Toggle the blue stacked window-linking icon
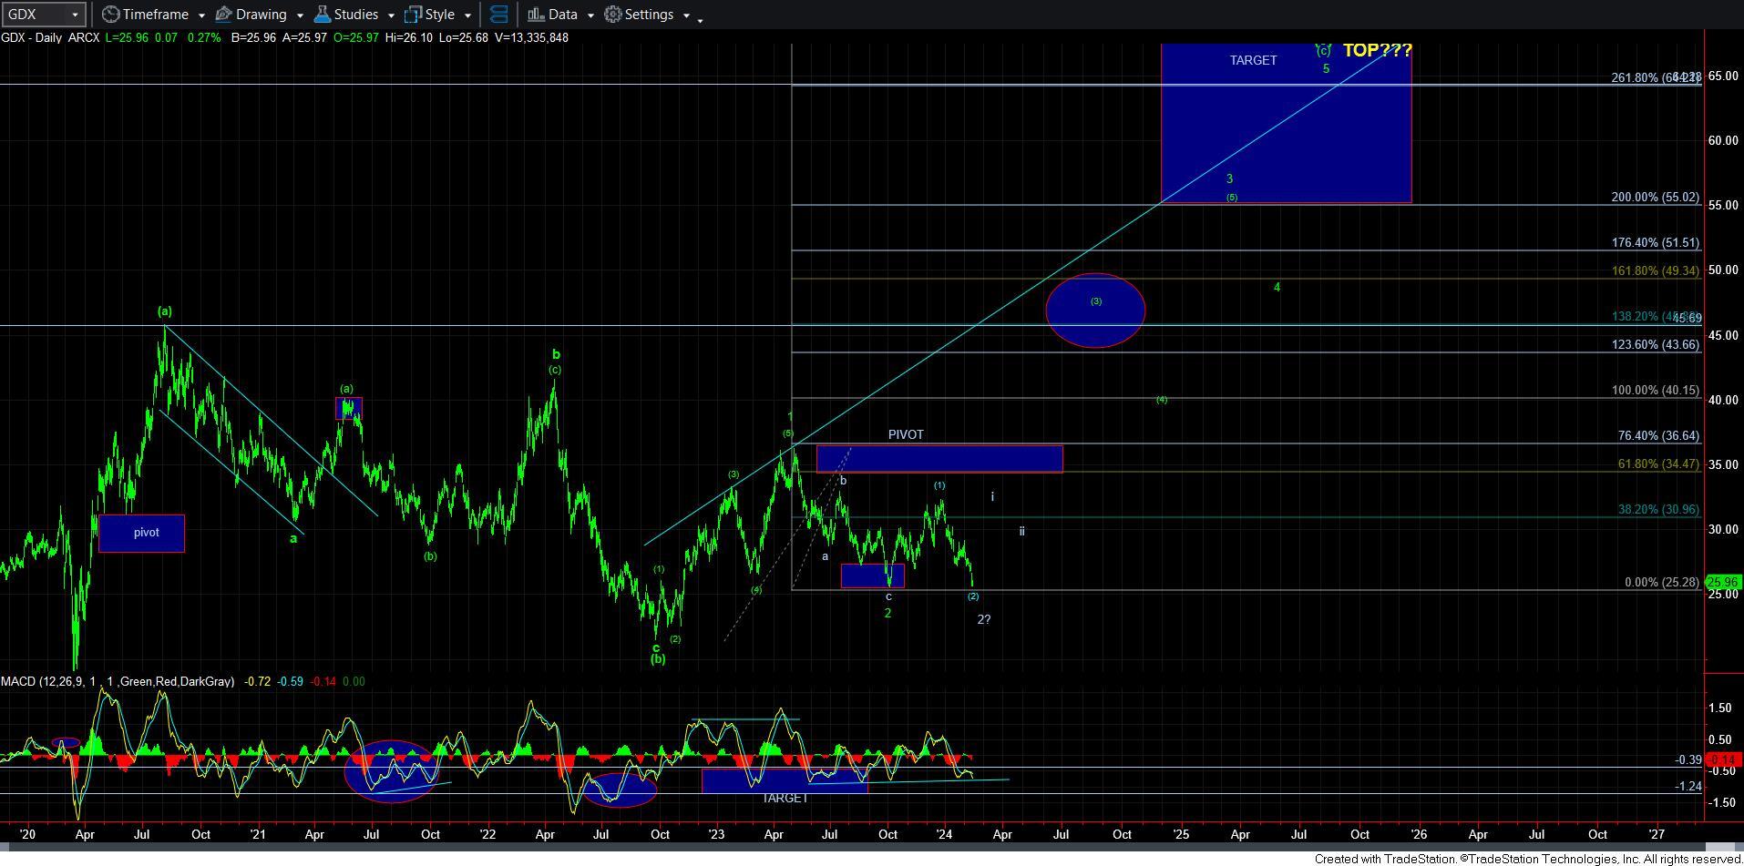This screenshot has width=1744, height=866. 498,15
